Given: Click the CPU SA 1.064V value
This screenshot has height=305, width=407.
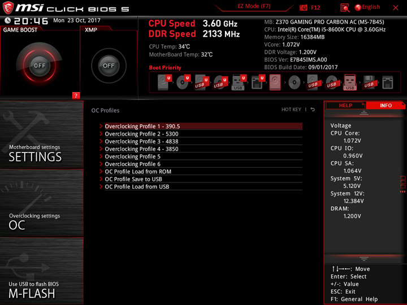Looking at the screenshot, I should point(352,171).
